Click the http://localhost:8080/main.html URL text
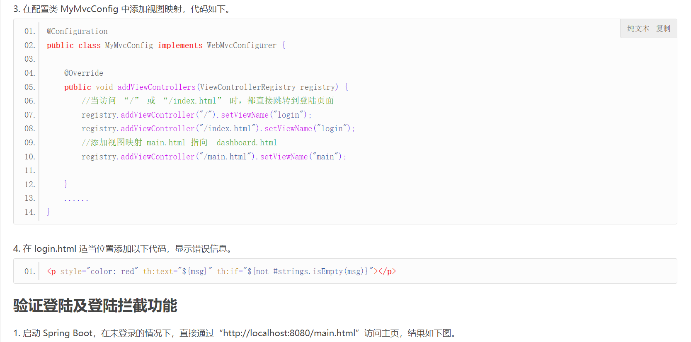 pos(289,333)
